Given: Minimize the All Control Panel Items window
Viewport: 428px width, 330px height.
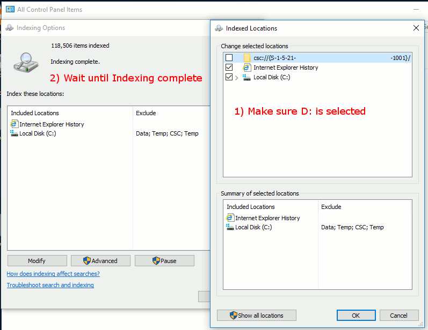Looking at the screenshot, I should [x=416, y=10].
